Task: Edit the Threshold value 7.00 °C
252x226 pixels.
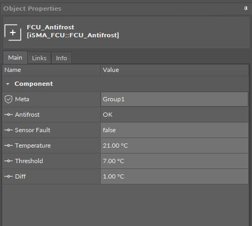Action: [174, 161]
